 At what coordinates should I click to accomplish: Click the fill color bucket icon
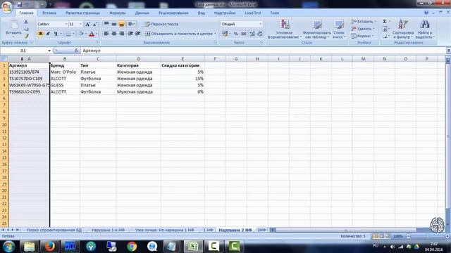click(81, 34)
